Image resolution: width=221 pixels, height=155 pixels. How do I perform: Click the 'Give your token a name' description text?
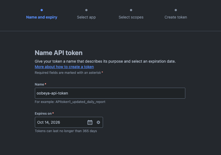(x=105, y=61)
